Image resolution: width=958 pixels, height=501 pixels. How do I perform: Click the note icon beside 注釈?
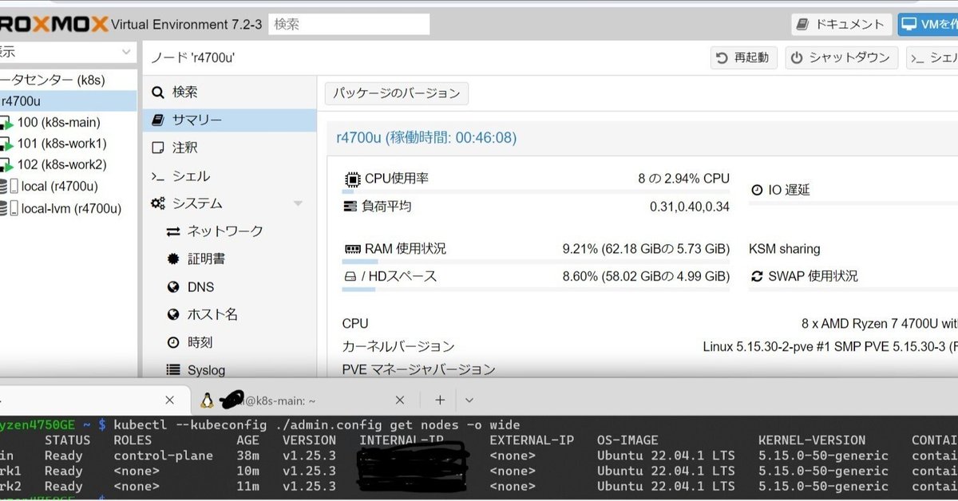tap(158, 148)
